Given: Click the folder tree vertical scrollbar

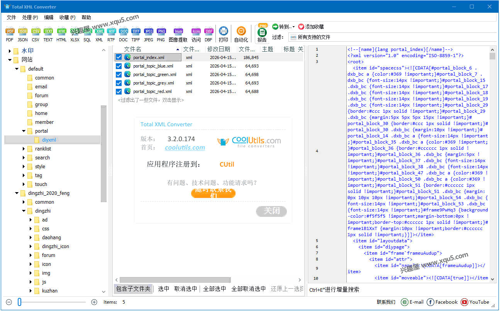Looking at the screenshot, I should (103, 154).
